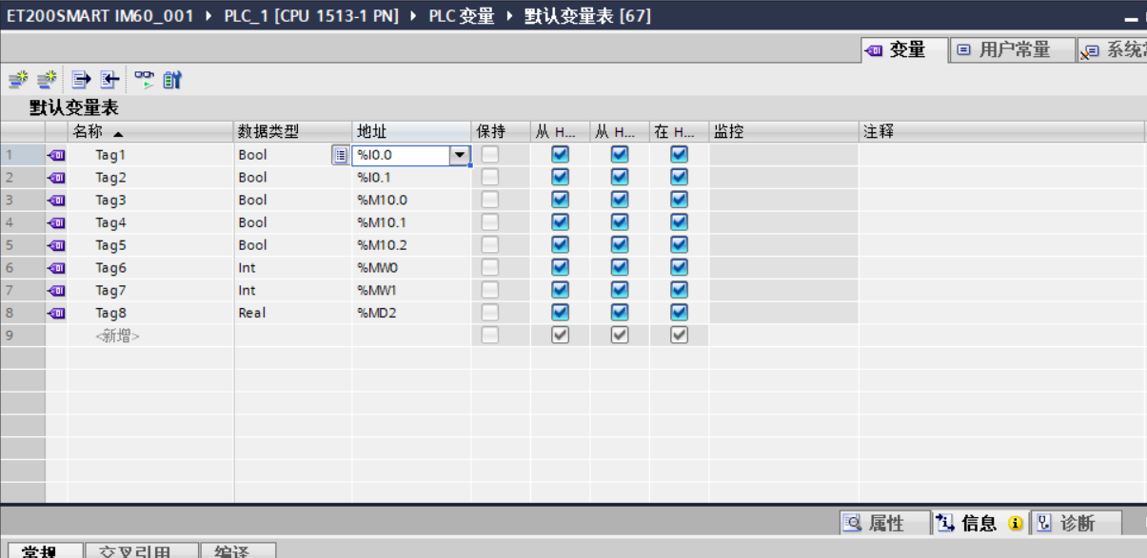Switch to the 用户常量 tab
1147x558 pixels.
point(1013,50)
